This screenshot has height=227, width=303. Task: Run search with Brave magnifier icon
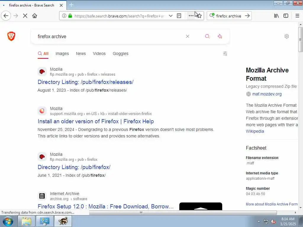click(207, 36)
